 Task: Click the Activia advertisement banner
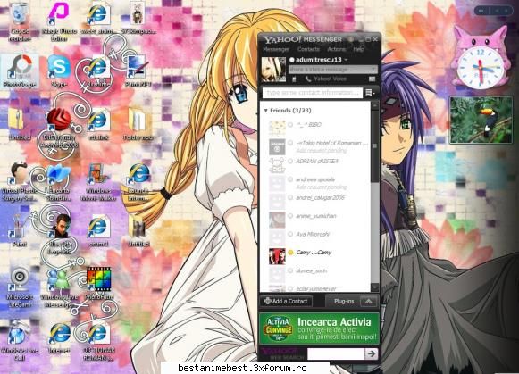tap(319, 328)
